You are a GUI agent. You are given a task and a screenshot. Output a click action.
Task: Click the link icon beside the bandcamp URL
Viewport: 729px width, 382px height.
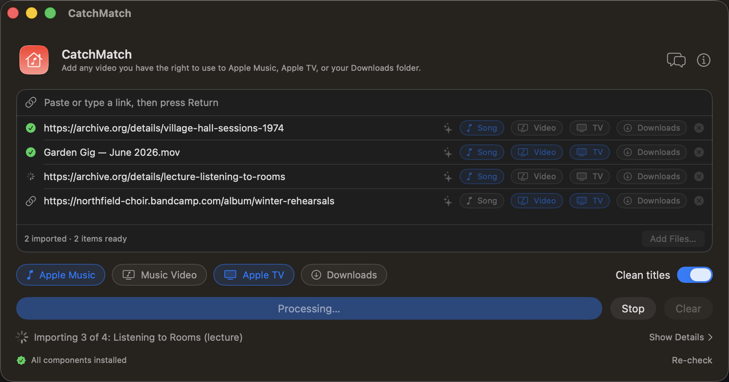click(31, 201)
